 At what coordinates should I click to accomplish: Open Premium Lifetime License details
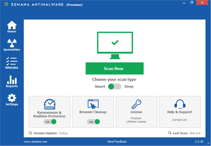click(136, 120)
